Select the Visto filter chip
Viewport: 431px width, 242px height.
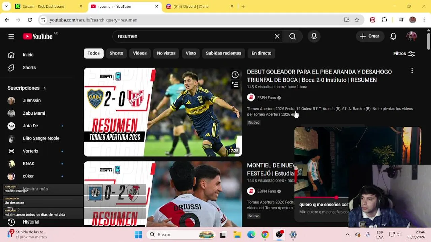[191, 53]
